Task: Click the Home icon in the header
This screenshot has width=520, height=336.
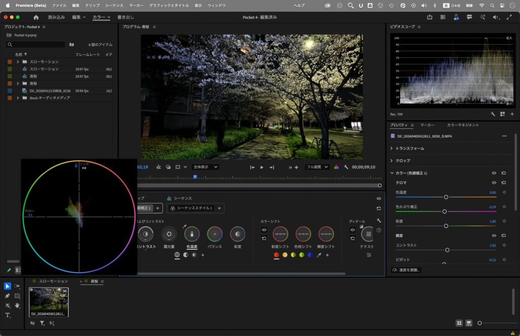Action: [36, 17]
